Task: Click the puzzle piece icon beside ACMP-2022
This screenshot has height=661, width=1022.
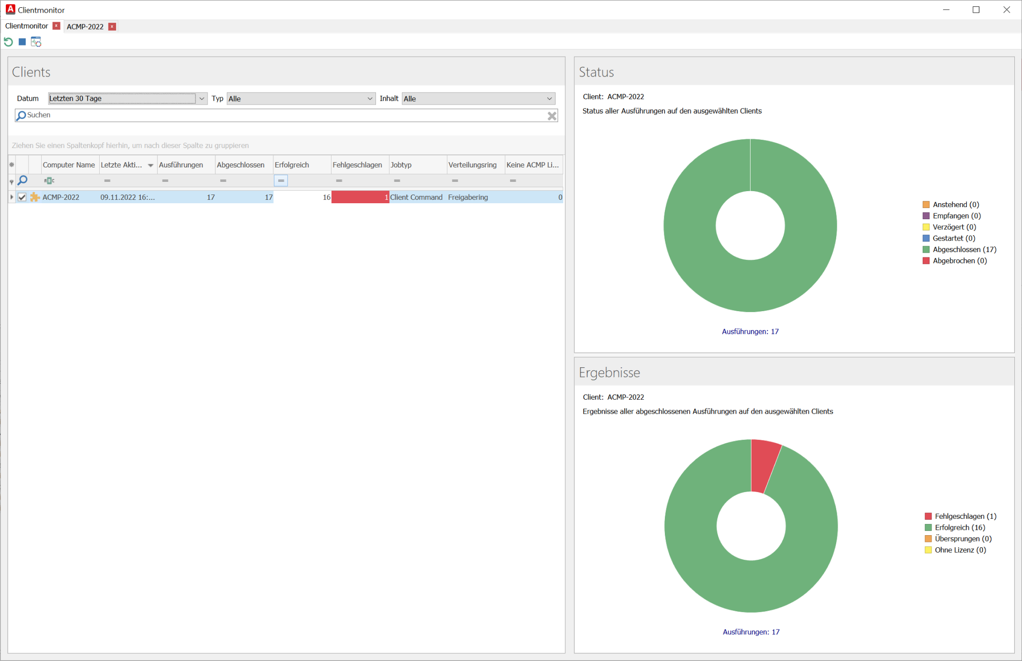Action: (x=34, y=197)
